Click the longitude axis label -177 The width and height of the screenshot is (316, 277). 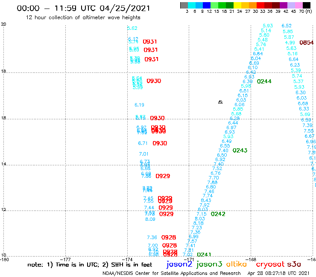pyautogui.click(x=66, y=260)
